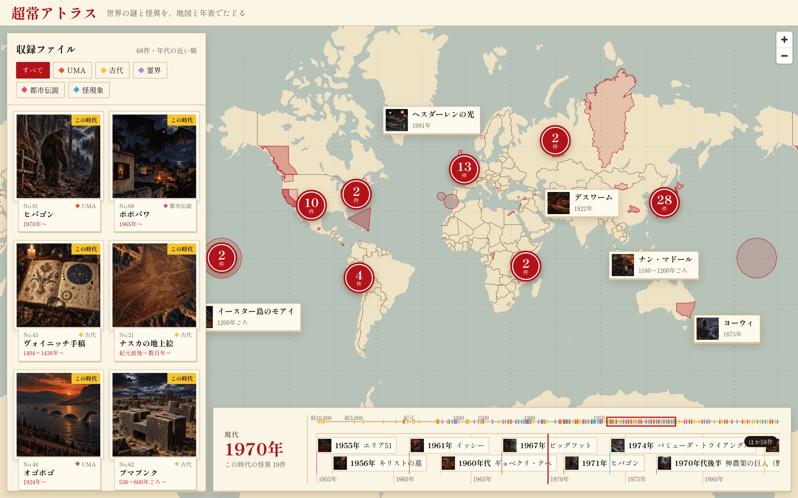Open the ポポバワ file card
The image size is (798, 498).
tap(154, 172)
